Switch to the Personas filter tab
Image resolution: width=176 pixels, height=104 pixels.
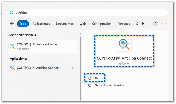point(124,24)
